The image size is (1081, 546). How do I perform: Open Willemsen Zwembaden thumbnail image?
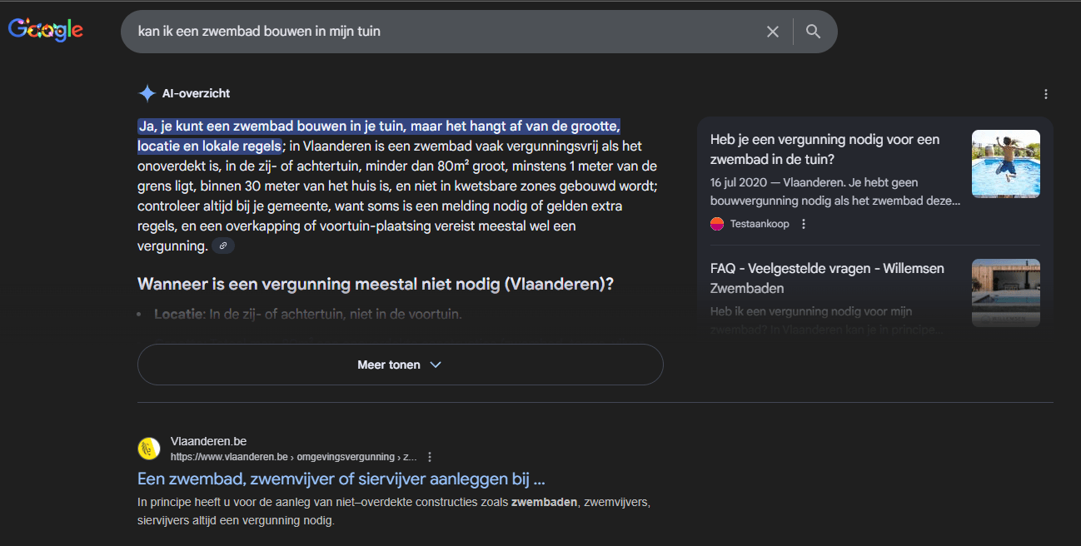[1005, 292]
